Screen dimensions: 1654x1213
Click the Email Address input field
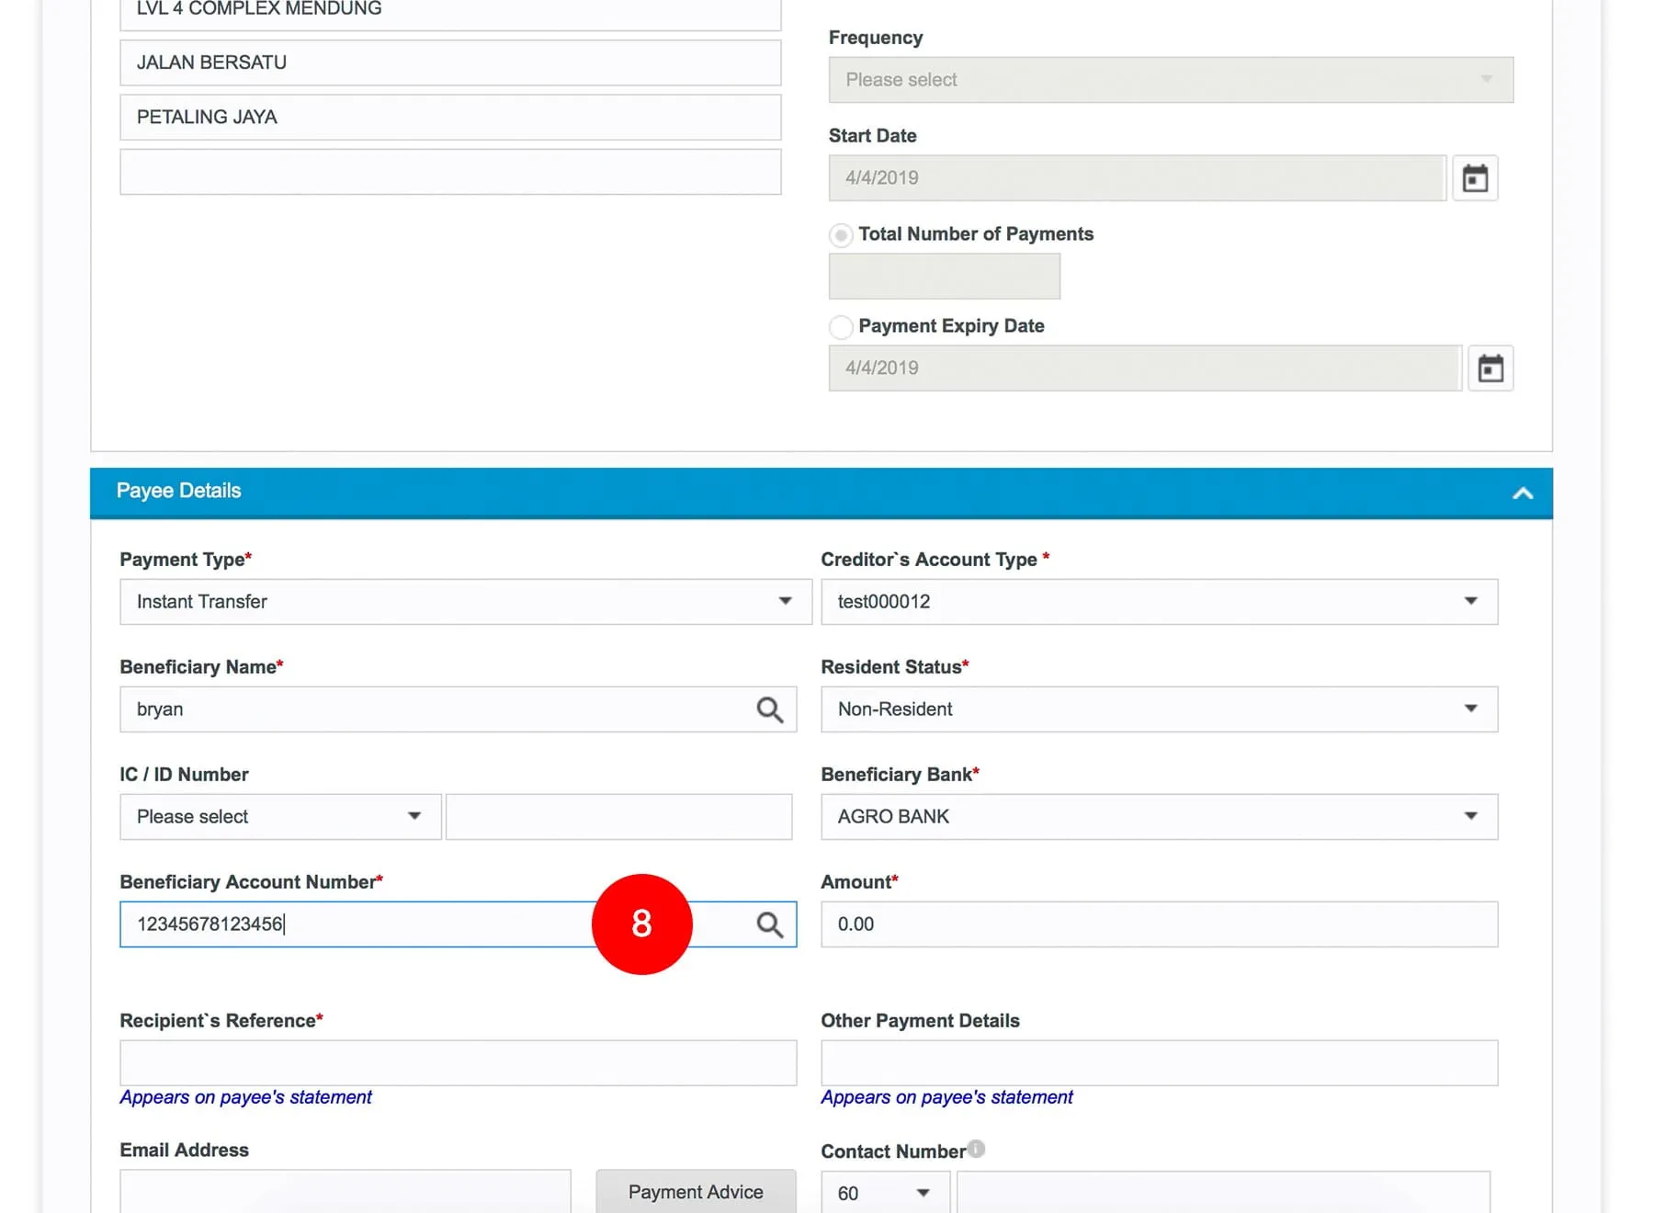tap(345, 1192)
